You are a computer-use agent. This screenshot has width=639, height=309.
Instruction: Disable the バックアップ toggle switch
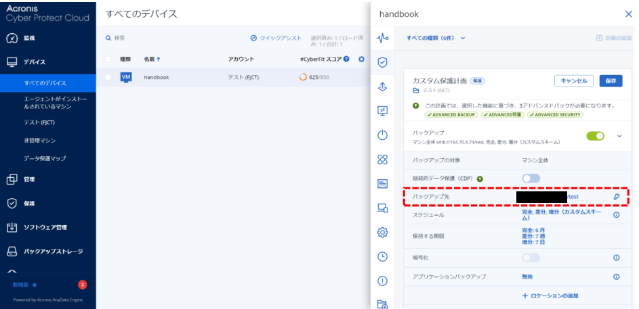point(595,136)
